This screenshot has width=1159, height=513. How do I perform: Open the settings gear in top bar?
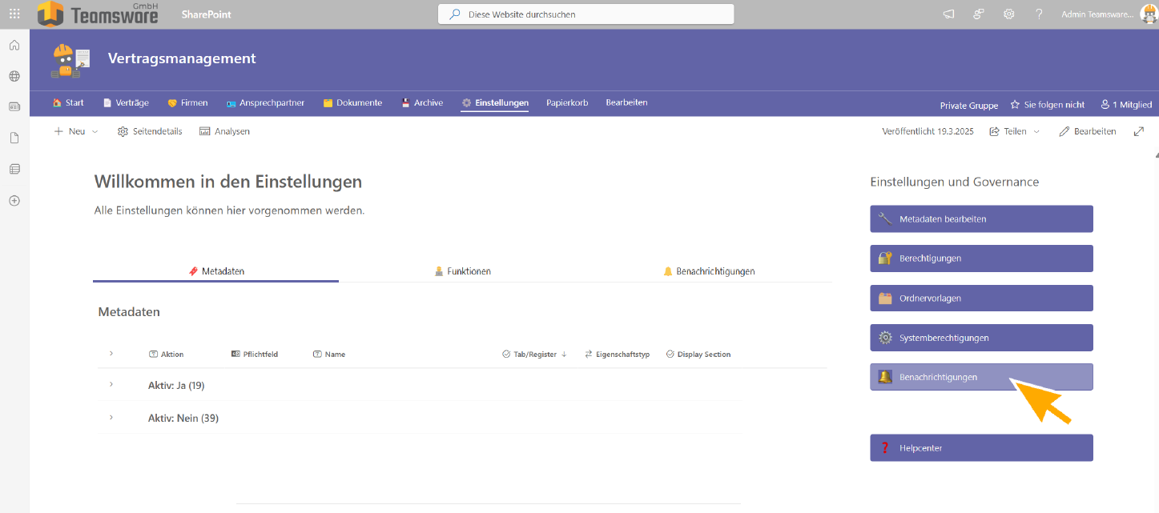tap(1008, 14)
